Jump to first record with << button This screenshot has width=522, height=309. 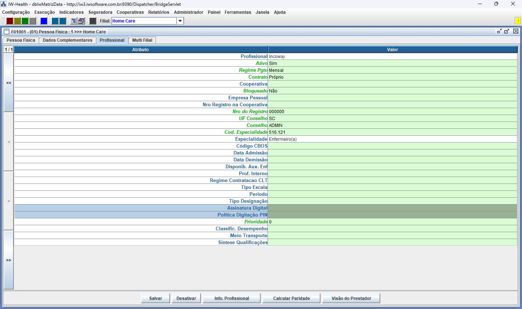pyautogui.click(x=9, y=83)
